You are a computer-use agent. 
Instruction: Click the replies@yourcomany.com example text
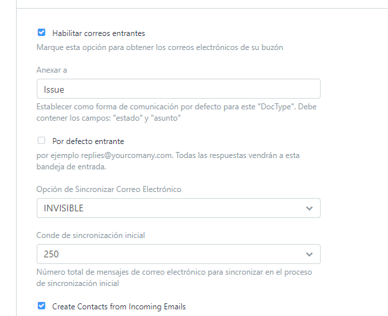(x=127, y=155)
